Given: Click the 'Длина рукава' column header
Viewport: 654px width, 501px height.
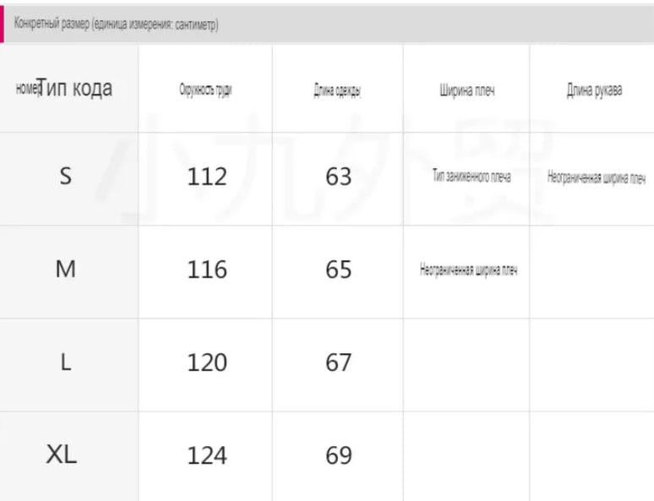Looking at the screenshot, I should (594, 90).
